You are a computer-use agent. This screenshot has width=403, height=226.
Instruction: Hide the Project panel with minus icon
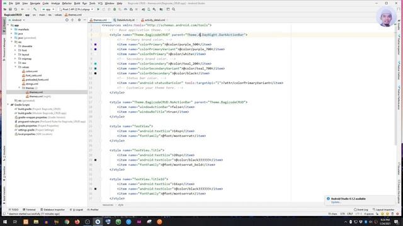click(x=84, y=20)
